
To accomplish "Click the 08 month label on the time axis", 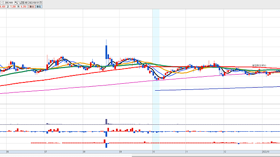I will 84,152.
